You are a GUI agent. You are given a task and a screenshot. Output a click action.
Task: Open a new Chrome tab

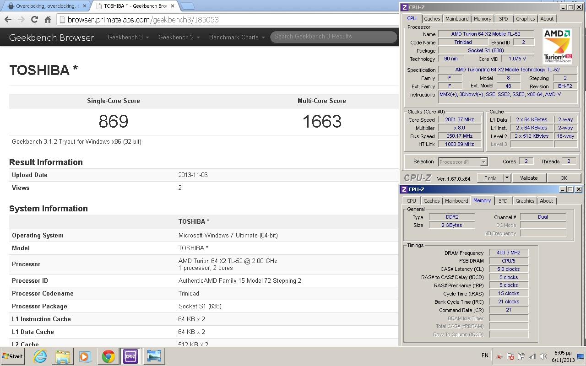[x=188, y=6]
